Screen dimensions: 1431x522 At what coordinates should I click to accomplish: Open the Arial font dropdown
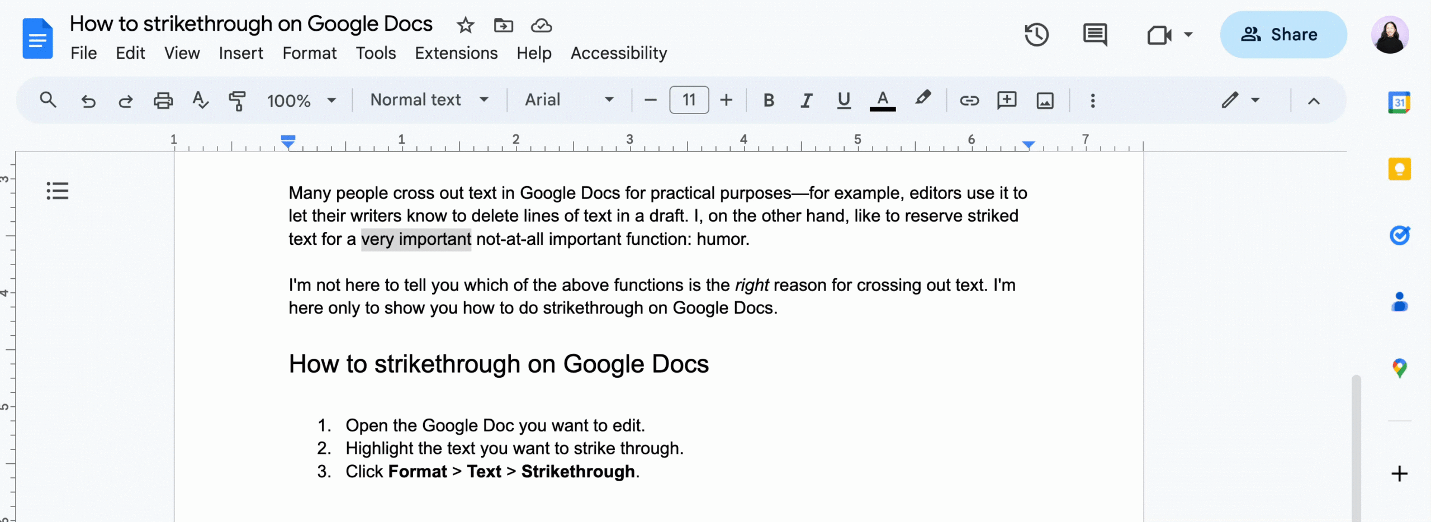568,100
